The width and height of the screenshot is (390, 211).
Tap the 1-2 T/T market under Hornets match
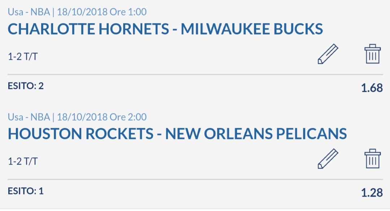click(x=23, y=57)
